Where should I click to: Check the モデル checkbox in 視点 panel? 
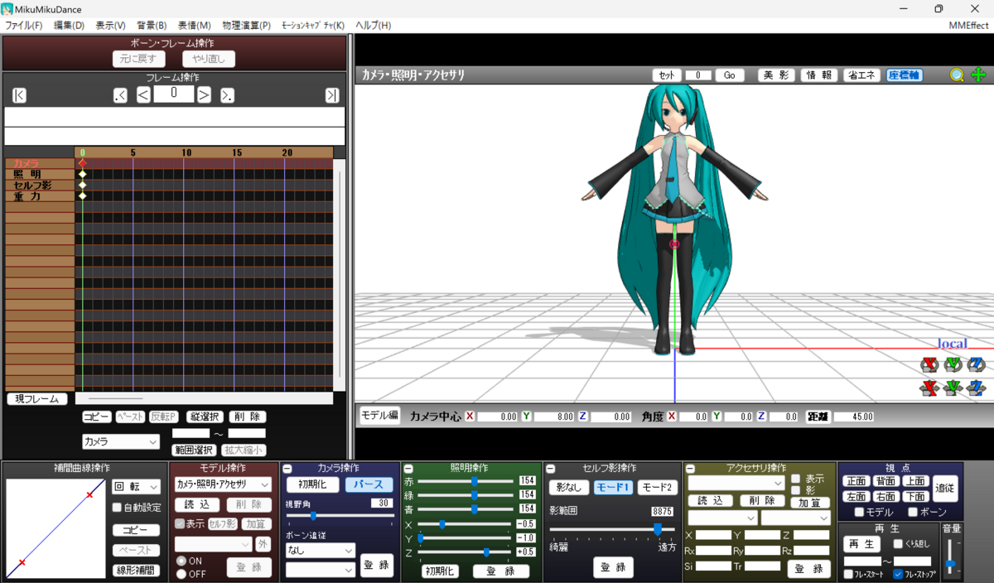coord(859,512)
